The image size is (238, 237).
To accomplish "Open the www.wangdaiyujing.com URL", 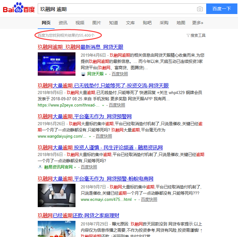I will (x=62, y=136).
